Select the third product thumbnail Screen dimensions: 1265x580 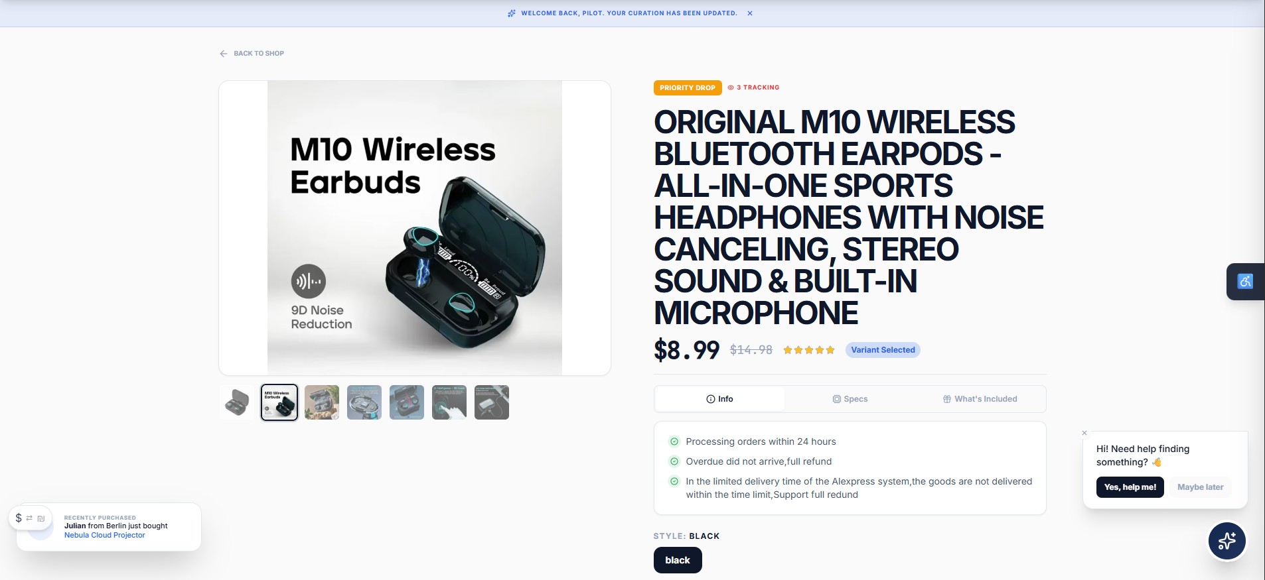click(x=322, y=402)
